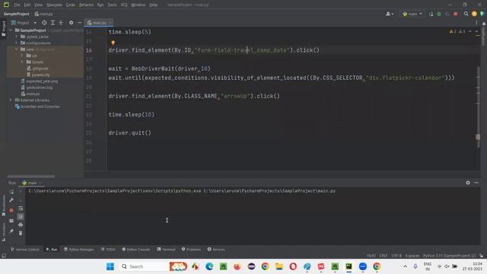This screenshot has height=274, width=487.
Task: Click the select opened file target icon
Action: click(44, 23)
